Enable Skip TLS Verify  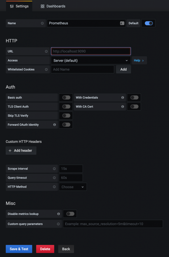[x=66, y=115]
